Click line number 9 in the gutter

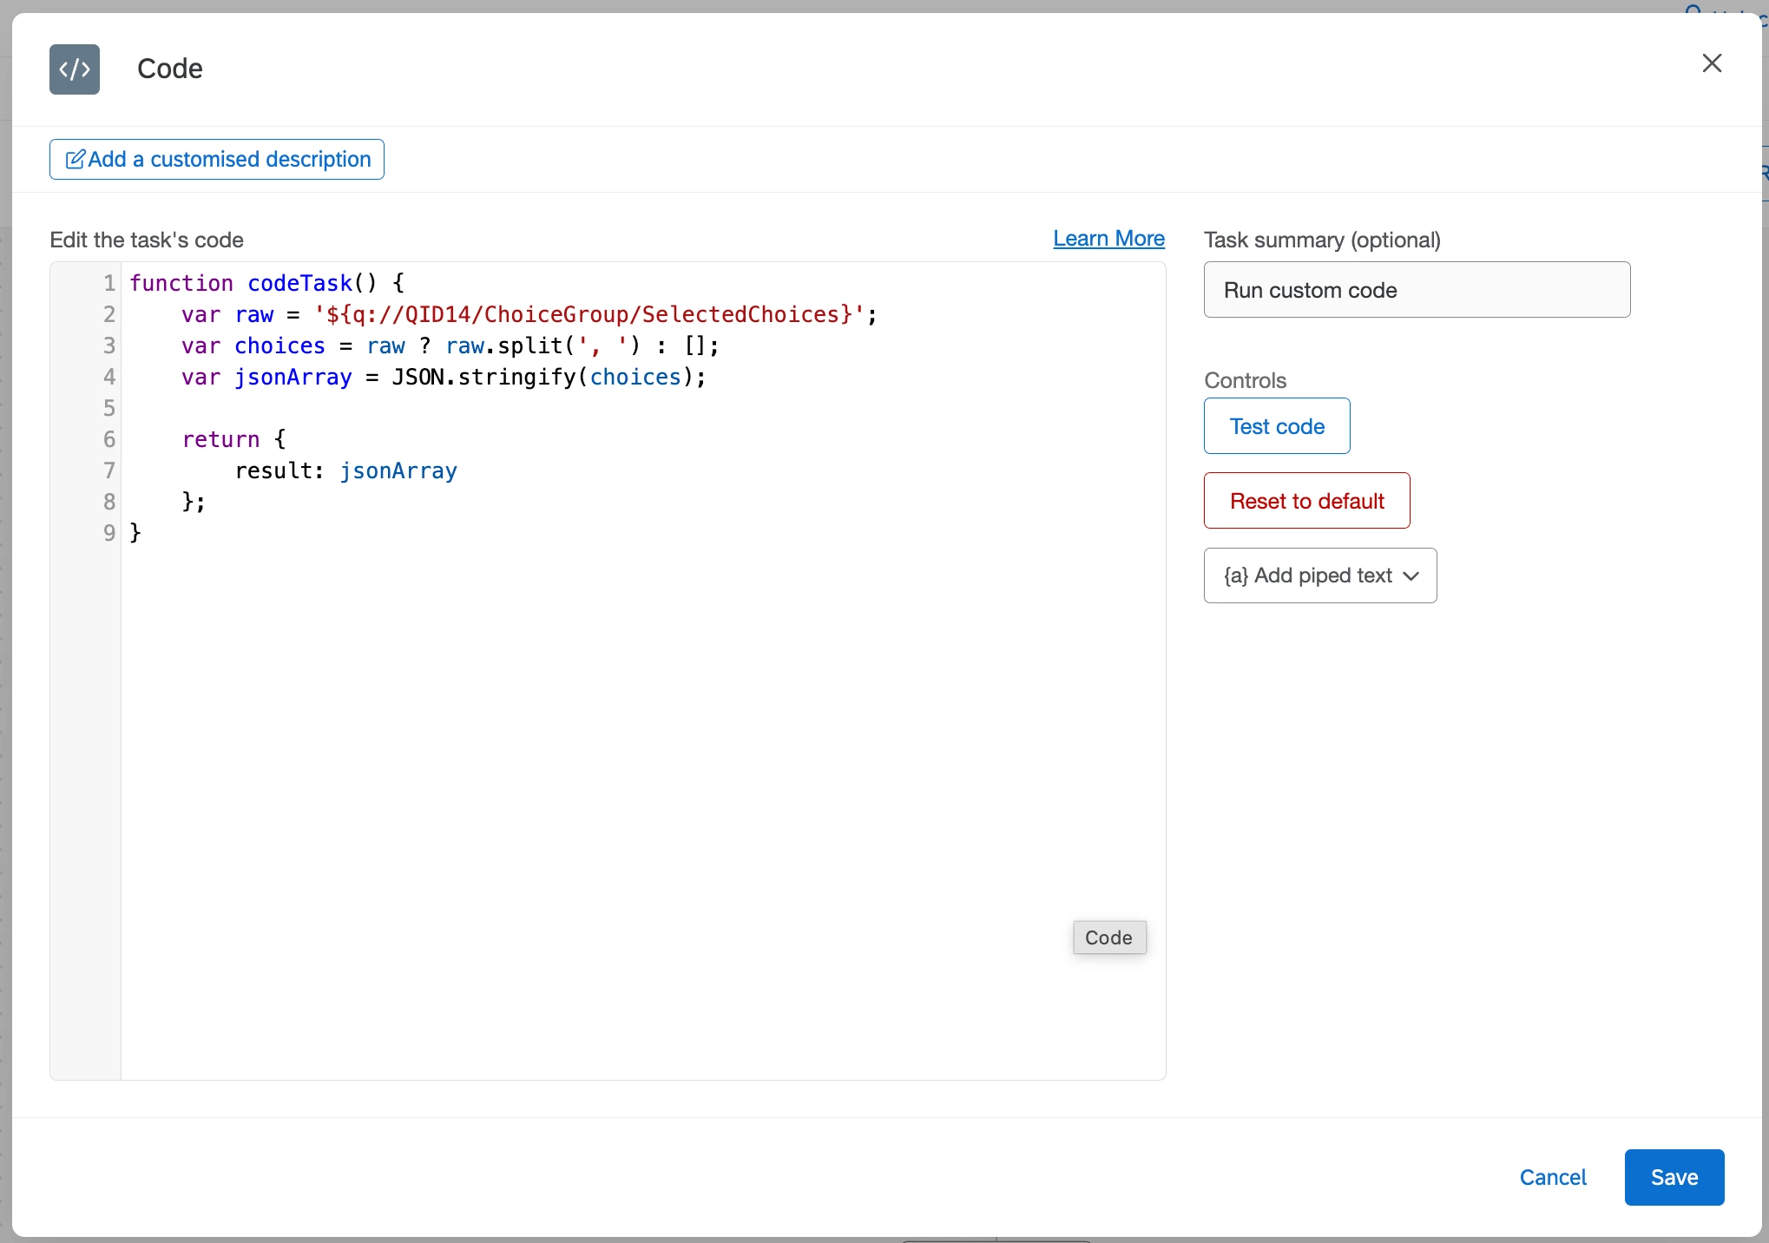coord(109,533)
